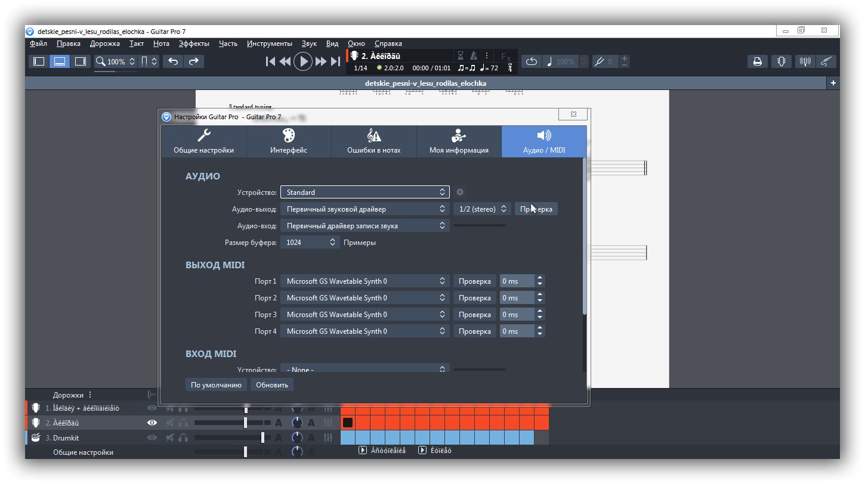Mute track 2 with the speaker icon
Image resolution: width=865 pixels, height=484 pixels.
(x=171, y=423)
